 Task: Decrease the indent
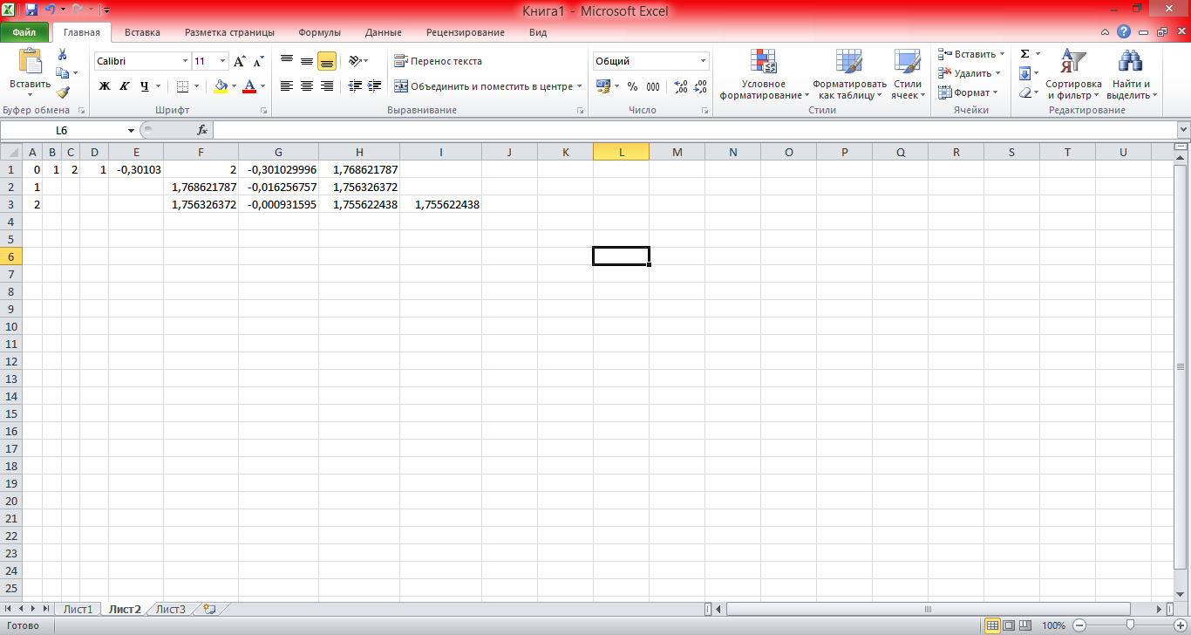click(355, 85)
